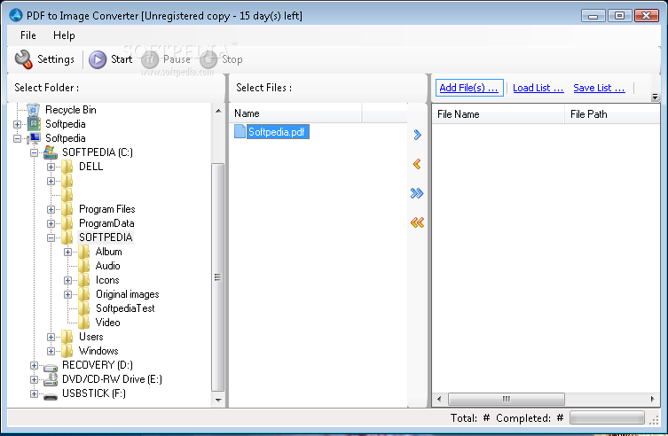Remove all files with double left arrow
668x436 pixels.
click(417, 222)
